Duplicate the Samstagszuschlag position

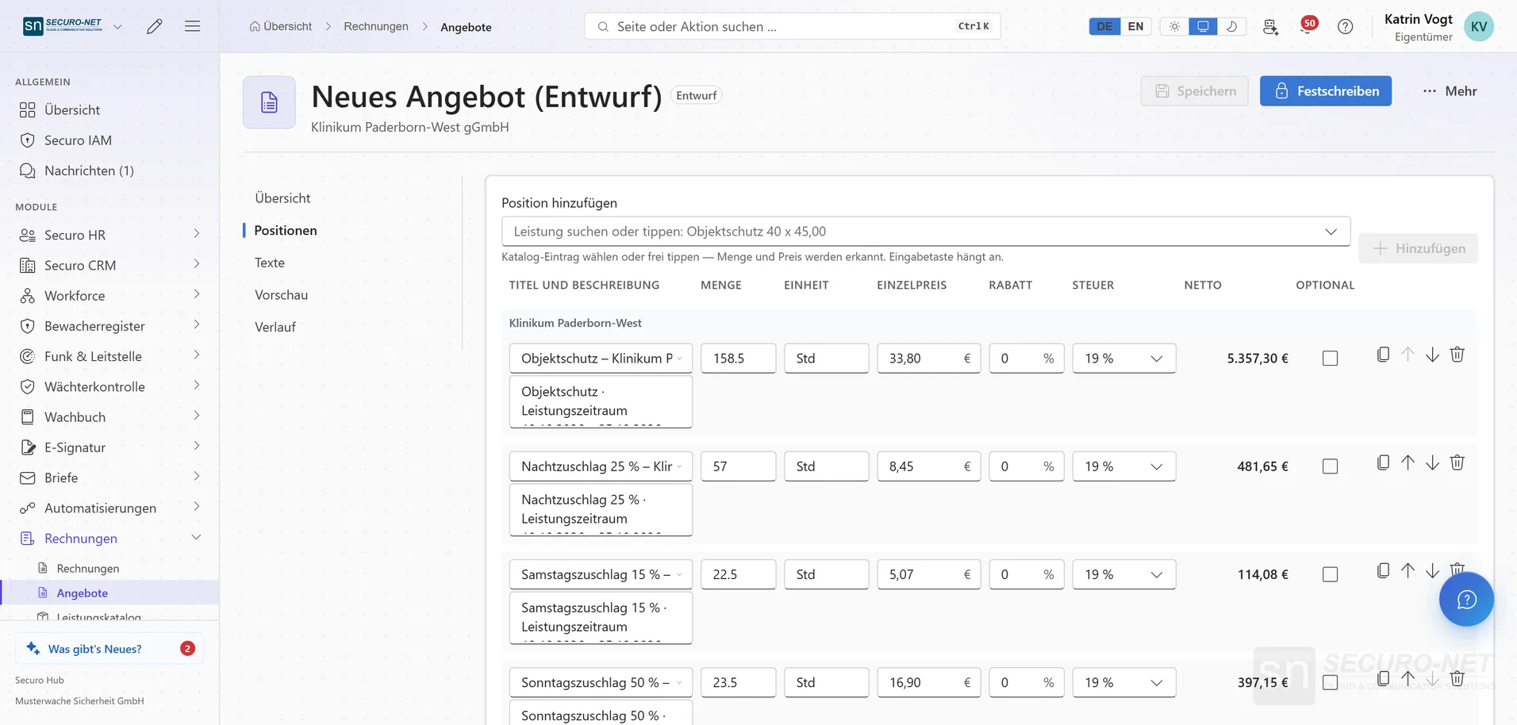[1383, 570]
